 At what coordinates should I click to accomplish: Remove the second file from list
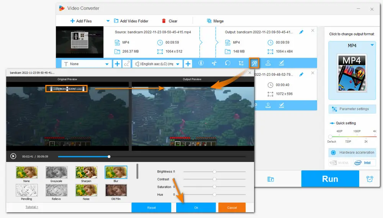pos(313,73)
